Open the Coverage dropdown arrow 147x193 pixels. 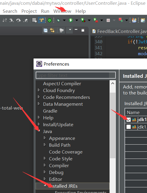click(89, 20)
